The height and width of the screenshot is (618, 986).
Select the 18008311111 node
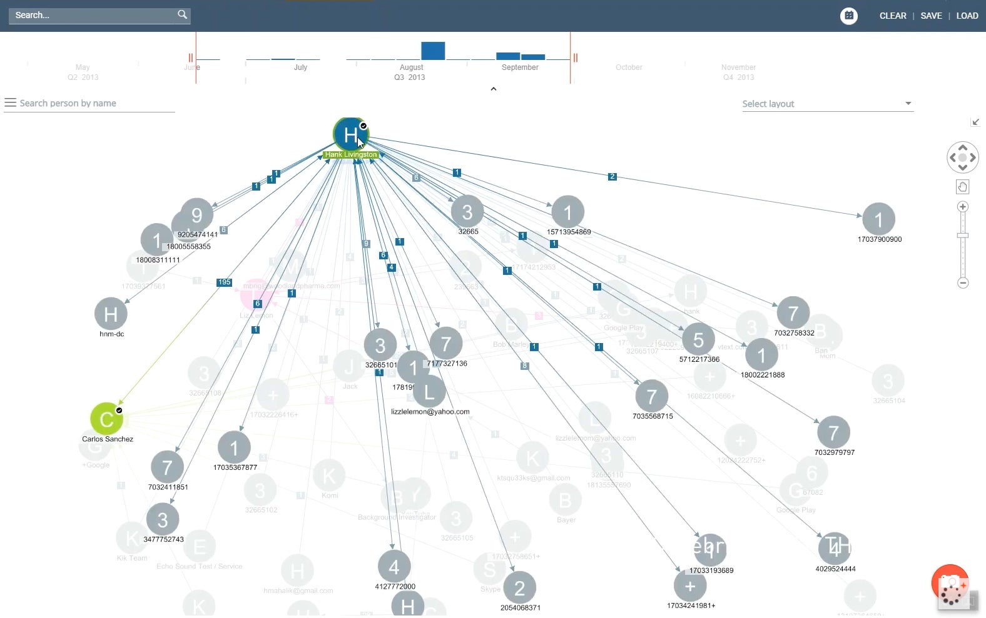[x=156, y=240]
